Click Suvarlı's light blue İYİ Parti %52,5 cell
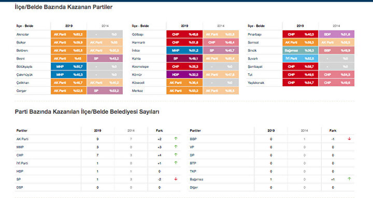The width and height of the screenshot is (373, 198). [300, 58]
